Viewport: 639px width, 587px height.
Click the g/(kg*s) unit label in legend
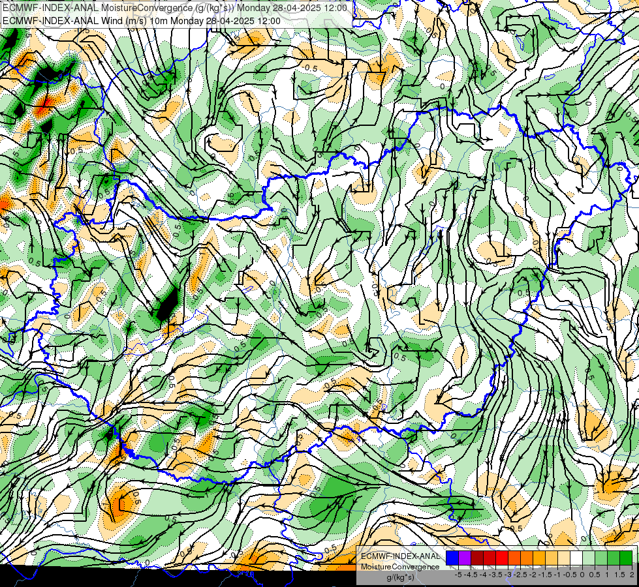coord(400,578)
